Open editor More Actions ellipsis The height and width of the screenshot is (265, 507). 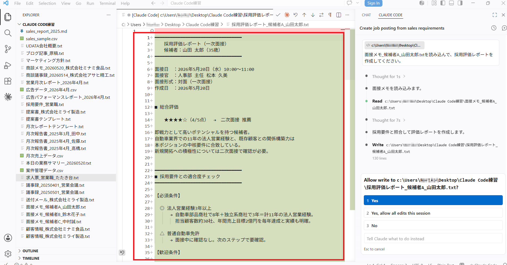click(x=347, y=15)
